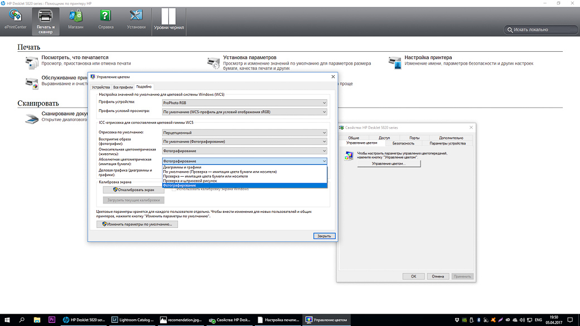Screen dimensions: 580x326
Task: Click the scanner icon beside Сканирование документа
Action: [x=32, y=119]
